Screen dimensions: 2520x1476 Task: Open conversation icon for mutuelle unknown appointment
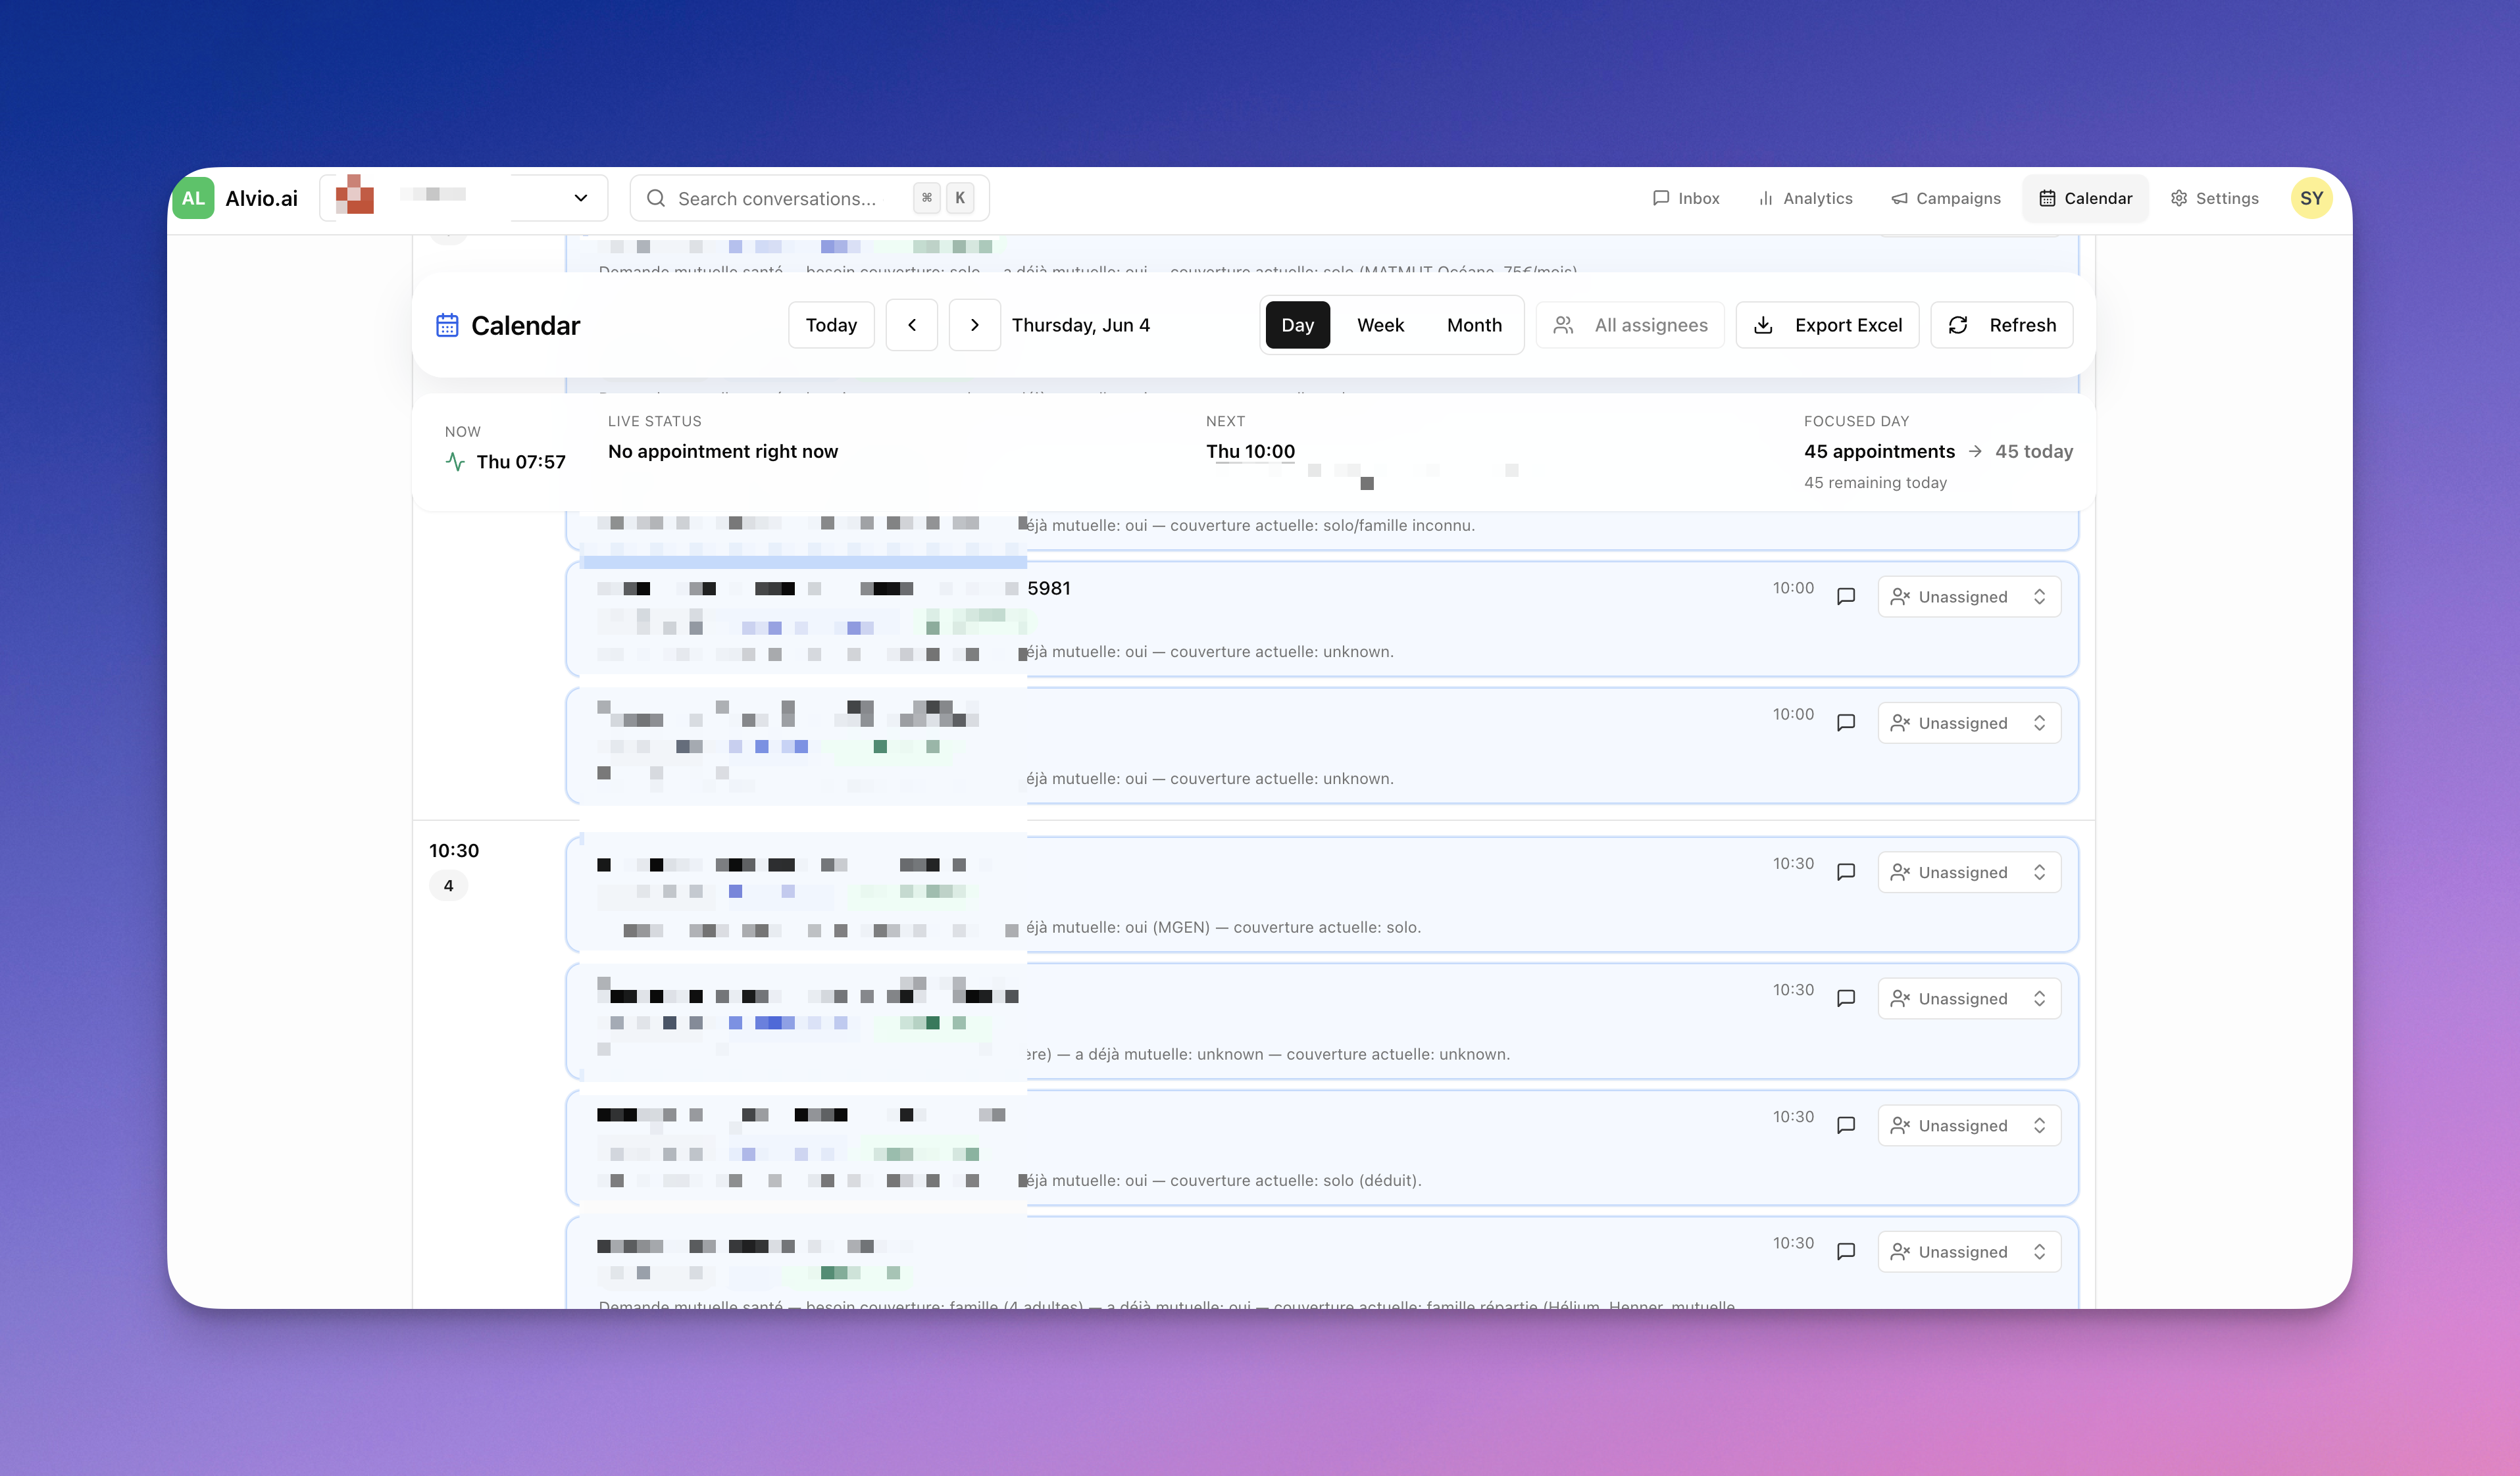click(1846, 998)
